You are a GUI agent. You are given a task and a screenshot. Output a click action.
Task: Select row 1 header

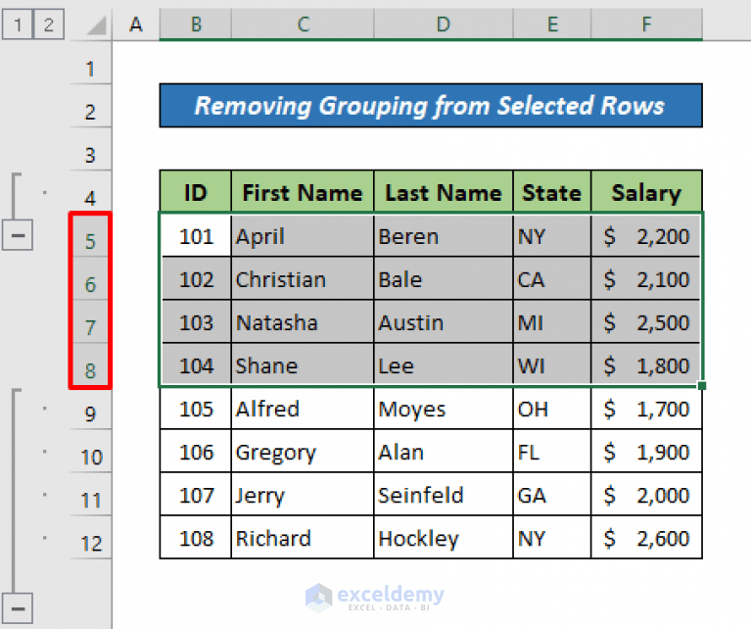click(90, 64)
